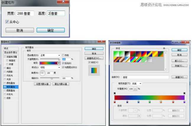The width and height of the screenshot is (192, 126).
Task: Click 取消 in the 创建矩形 dialog
Action: [x=20, y=30]
